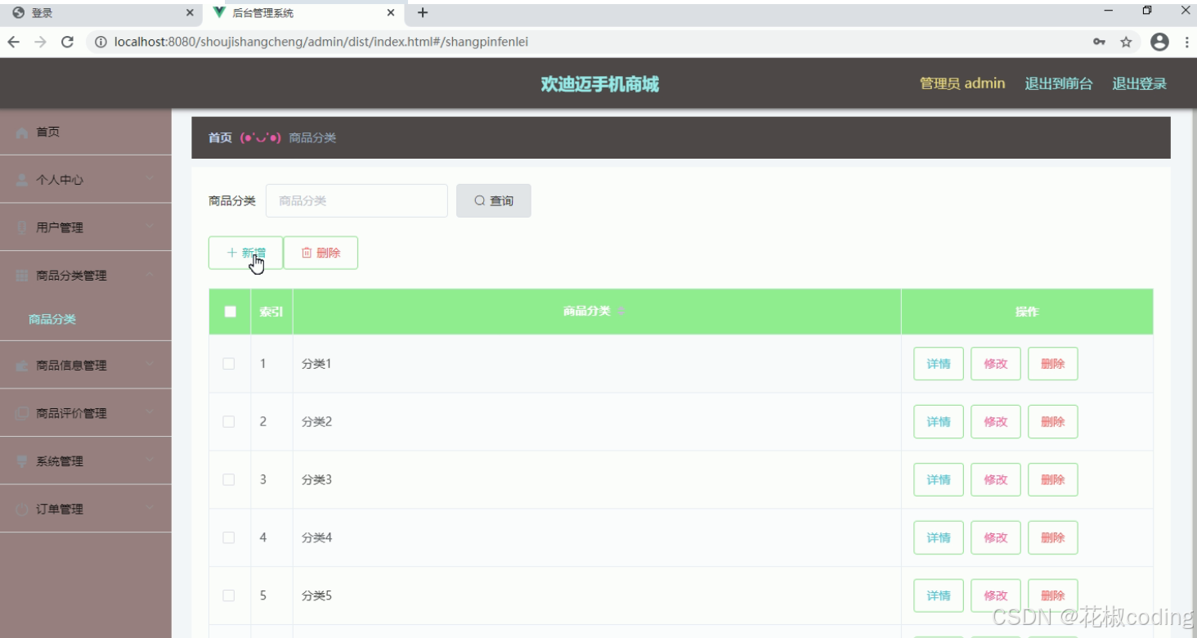Viewport: 1197px width, 638px height.
Task: Open a new browser tab with plus
Action: [423, 12]
